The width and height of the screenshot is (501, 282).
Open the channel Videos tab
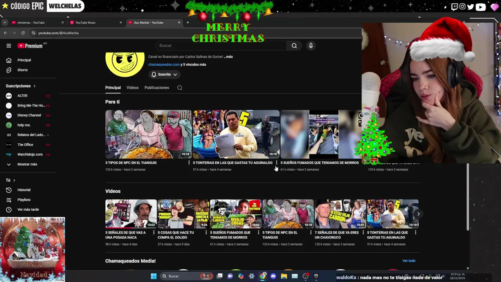132,88
